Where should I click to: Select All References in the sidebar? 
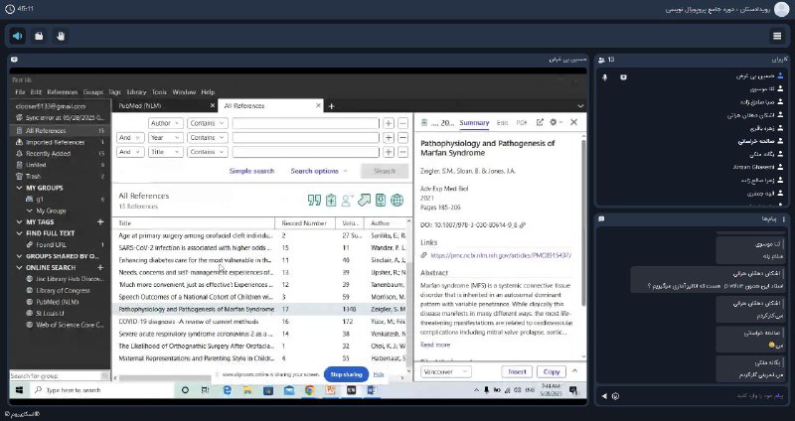[x=60, y=131]
